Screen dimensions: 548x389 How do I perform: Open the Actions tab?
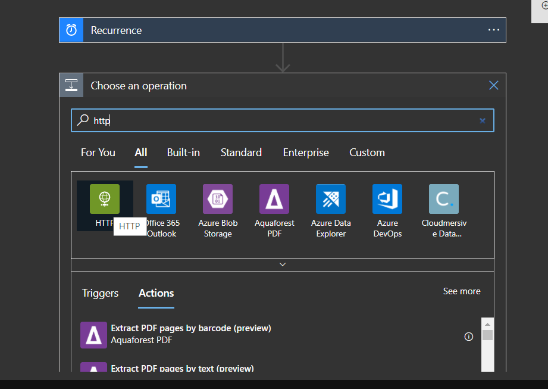tap(156, 293)
